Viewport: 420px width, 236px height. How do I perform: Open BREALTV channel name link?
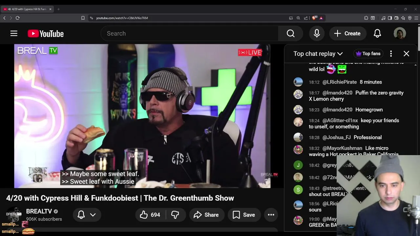click(39, 211)
